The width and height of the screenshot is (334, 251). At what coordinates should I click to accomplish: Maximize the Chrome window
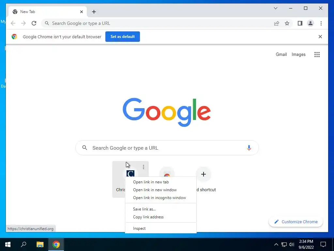[305, 8]
